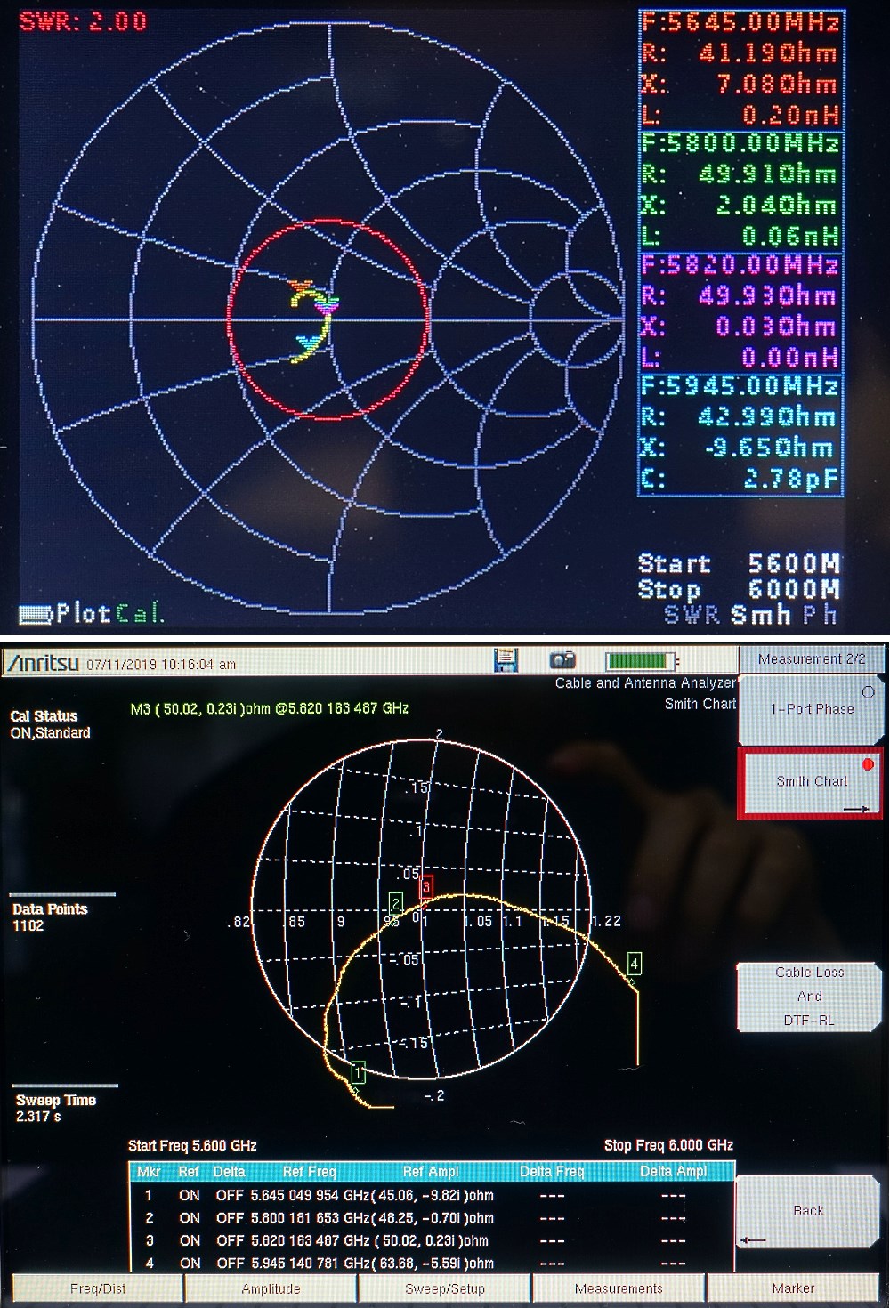Capture a screenshot with the camera icon

(564, 660)
